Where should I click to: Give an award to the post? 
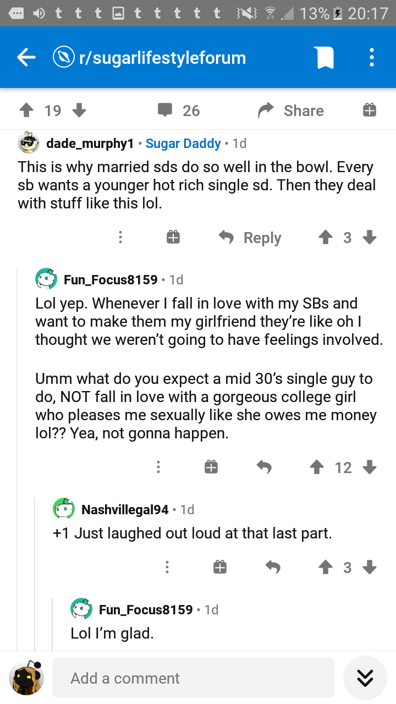pyautogui.click(x=370, y=111)
